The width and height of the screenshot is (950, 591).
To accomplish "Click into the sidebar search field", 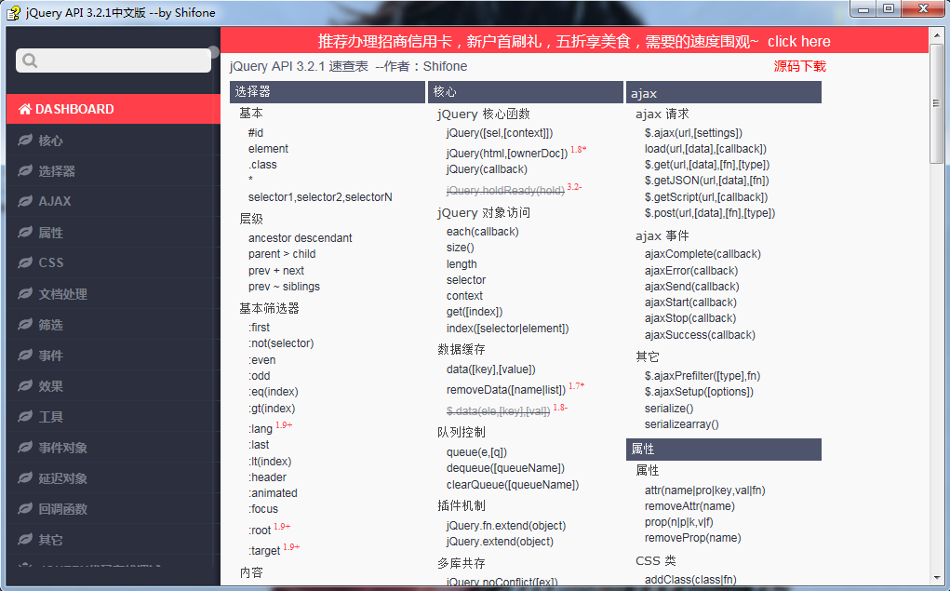I will click(x=121, y=60).
